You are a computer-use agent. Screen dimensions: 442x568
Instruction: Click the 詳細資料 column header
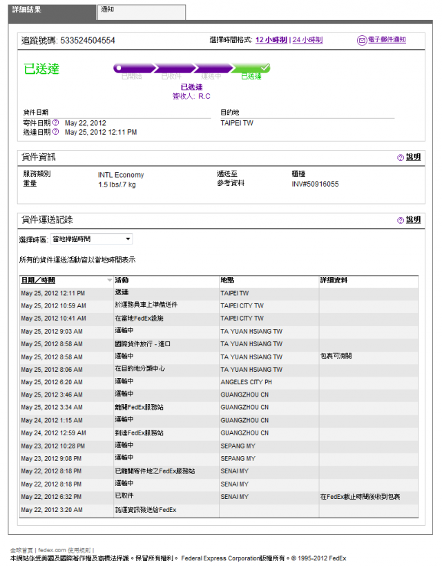(334, 280)
